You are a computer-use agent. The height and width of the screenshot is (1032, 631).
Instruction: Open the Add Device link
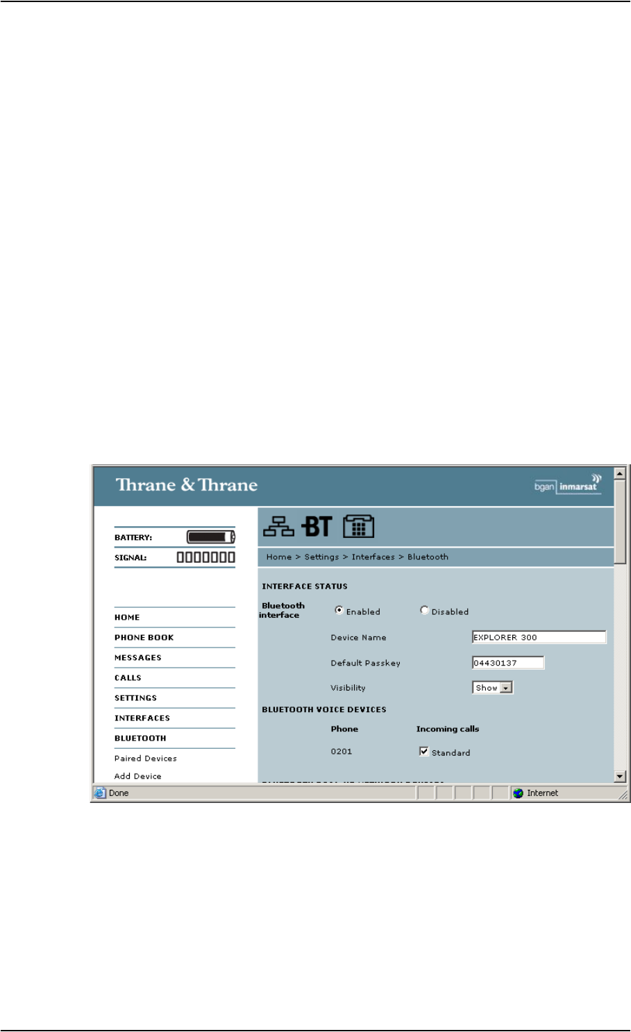[138, 777]
